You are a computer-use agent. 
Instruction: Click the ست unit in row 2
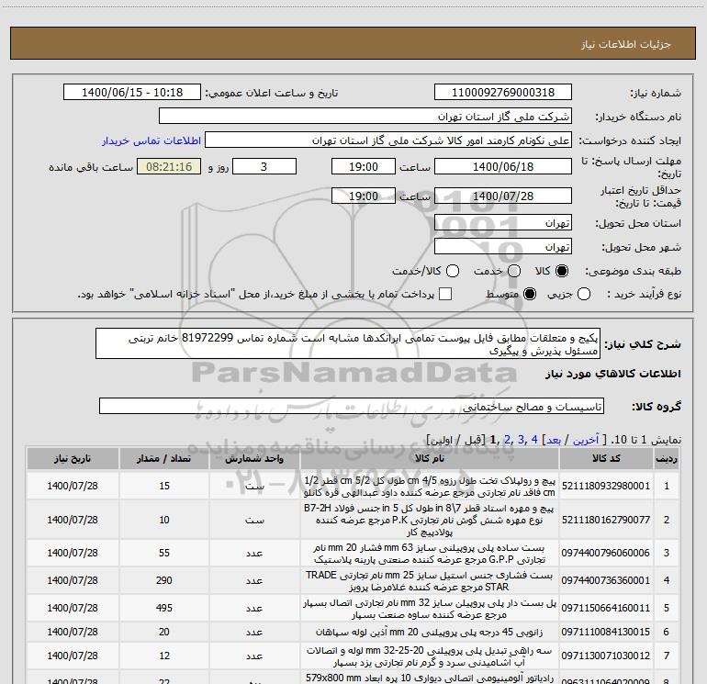click(x=254, y=520)
